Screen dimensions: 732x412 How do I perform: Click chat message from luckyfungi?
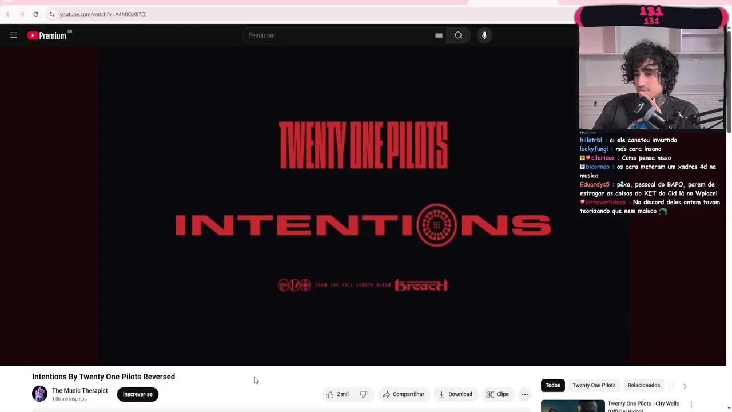click(620, 149)
